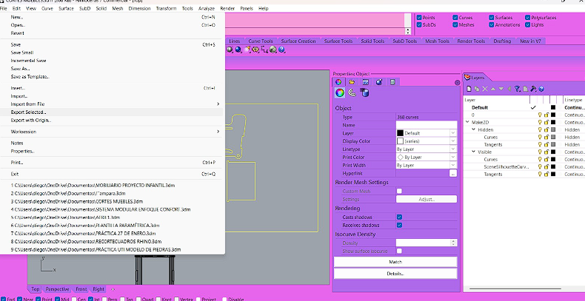Click the layer filter funnel icon
585x301 pixels.
click(x=517, y=89)
